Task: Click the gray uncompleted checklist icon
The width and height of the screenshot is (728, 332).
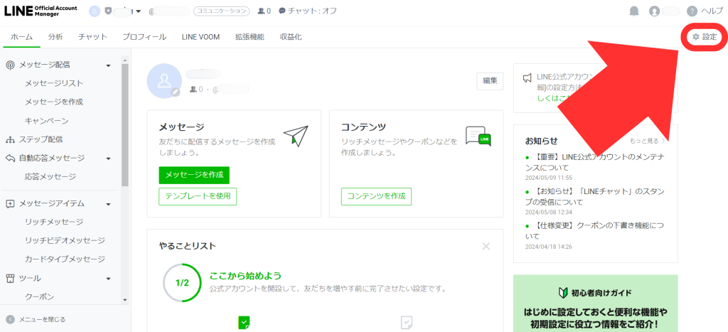Action: point(406,322)
